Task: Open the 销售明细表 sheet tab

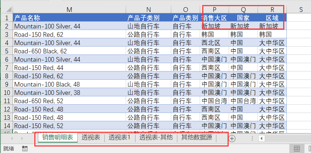Action: pyautogui.click(x=58, y=137)
